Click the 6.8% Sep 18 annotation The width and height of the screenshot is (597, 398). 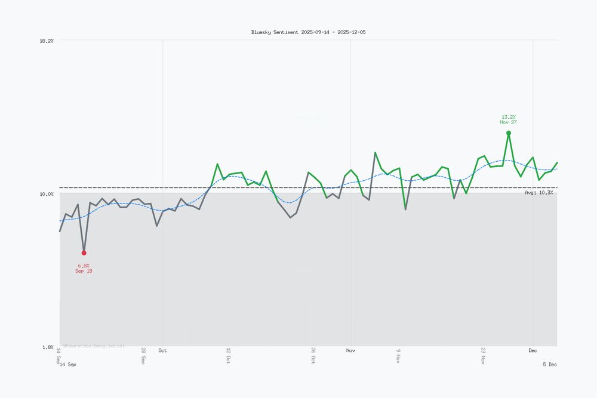(83, 268)
